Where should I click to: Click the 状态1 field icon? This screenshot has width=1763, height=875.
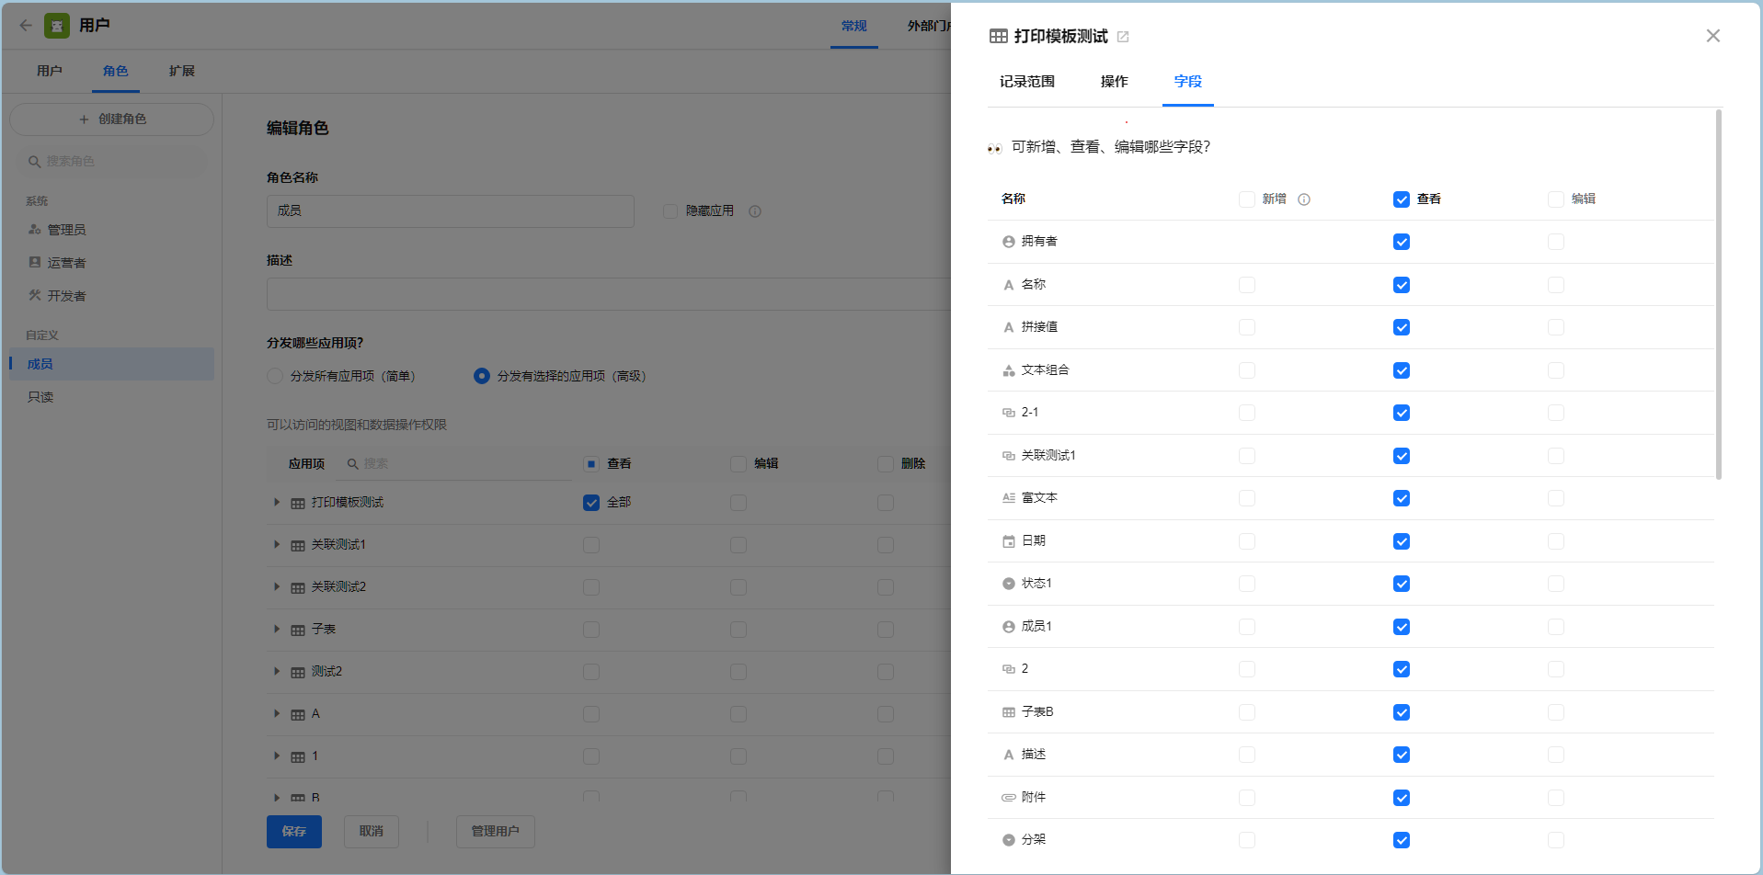[1009, 584]
